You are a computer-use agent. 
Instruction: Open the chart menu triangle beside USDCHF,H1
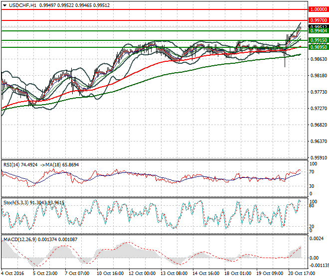coord(4,5)
